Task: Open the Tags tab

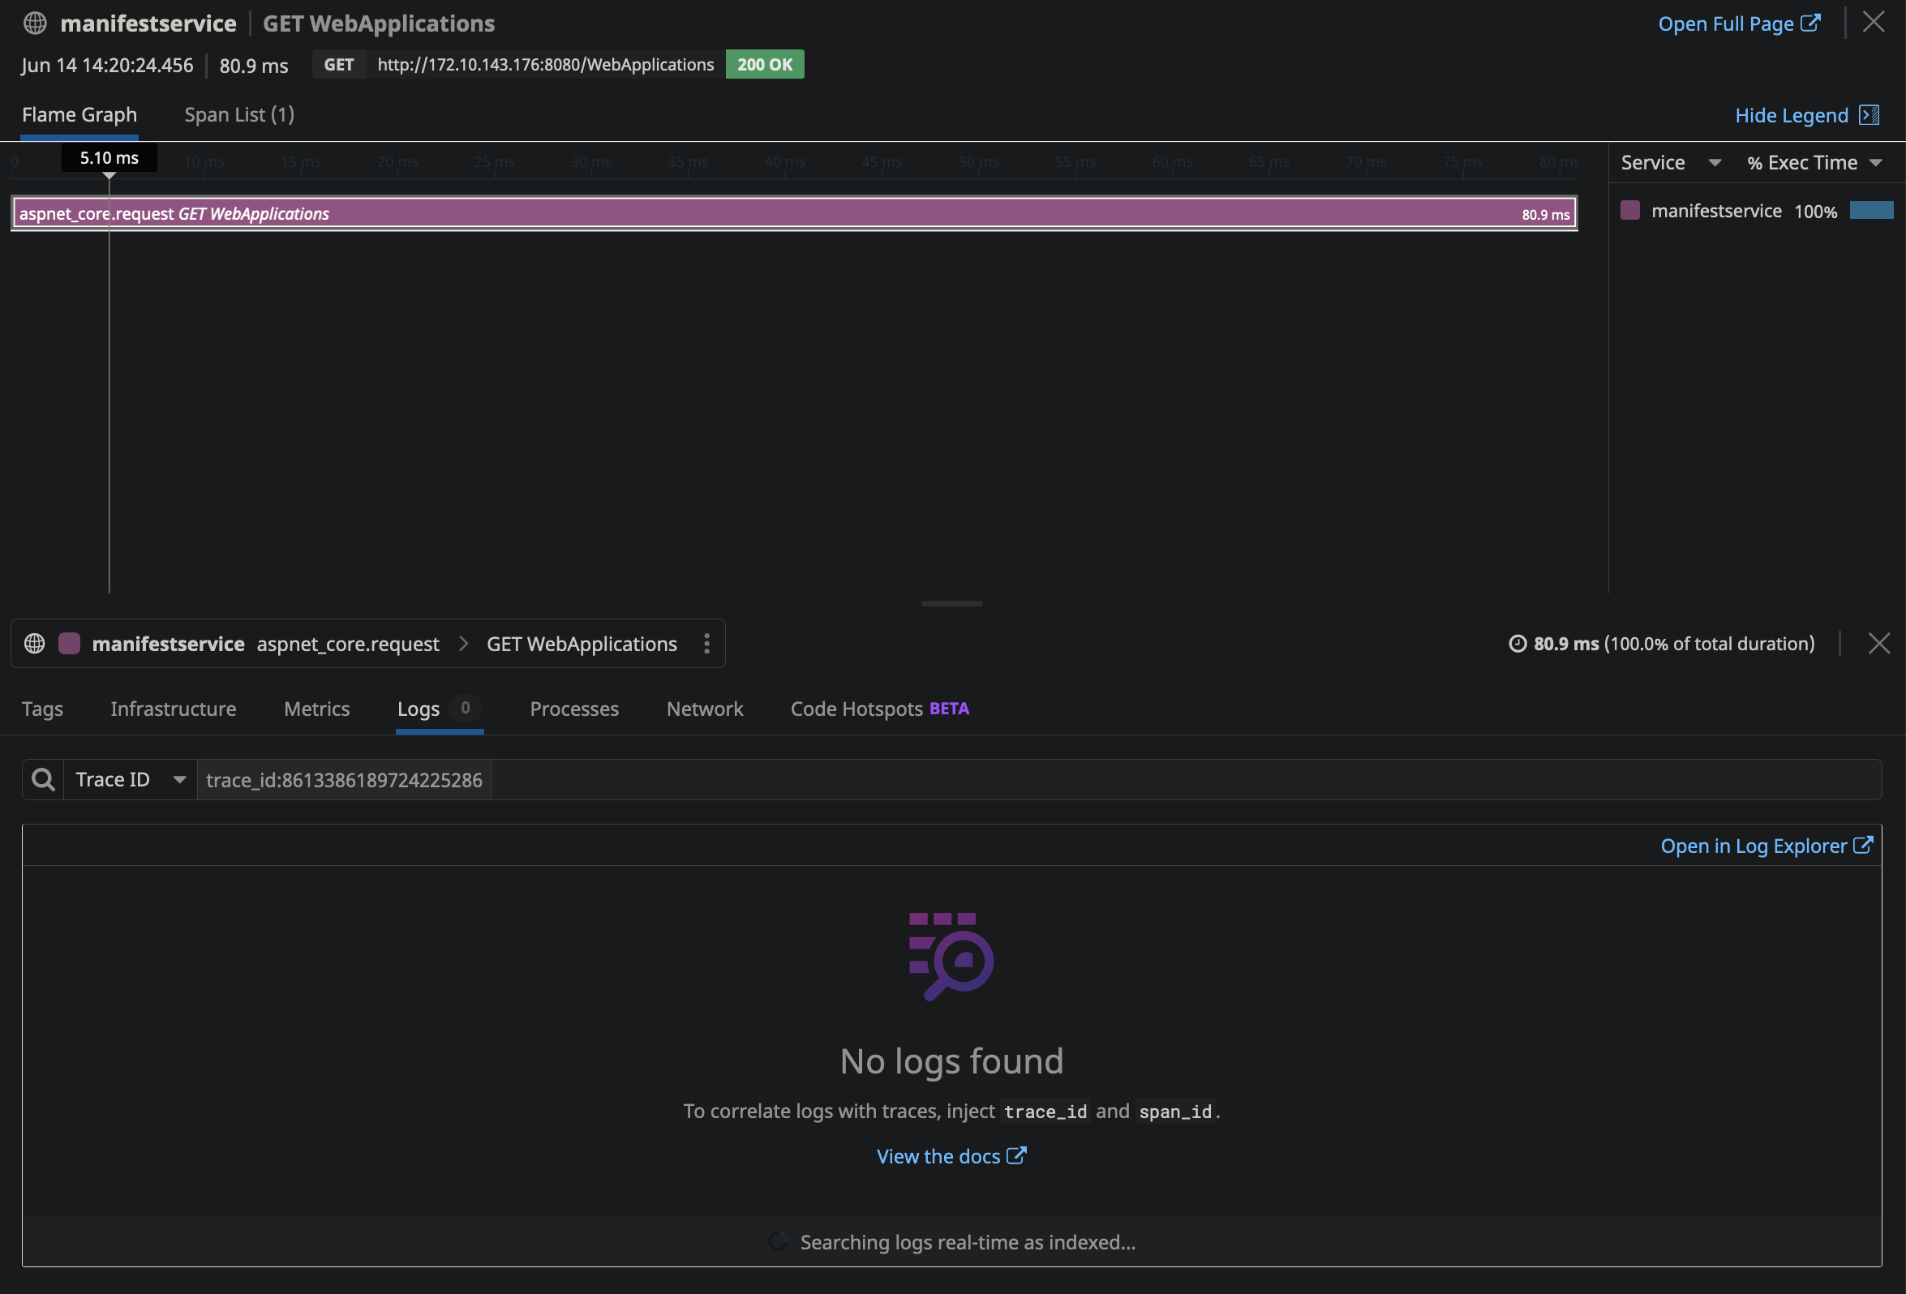Action: pyautogui.click(x=43, y=709)
